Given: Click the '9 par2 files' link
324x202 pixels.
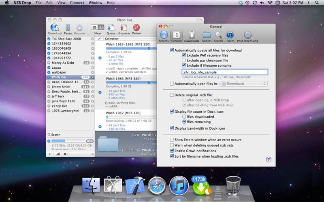Looking at the screenshot, I should click(x=115, y=57).
